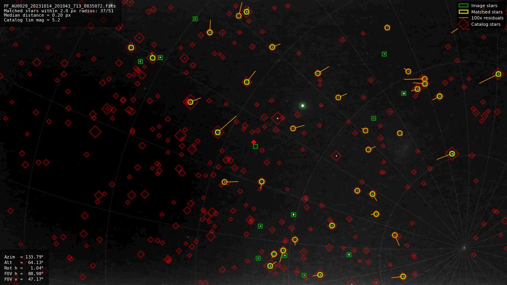Click the green Image stars legend swatch
The image size is (507, 285).
(x=463, y=6)
